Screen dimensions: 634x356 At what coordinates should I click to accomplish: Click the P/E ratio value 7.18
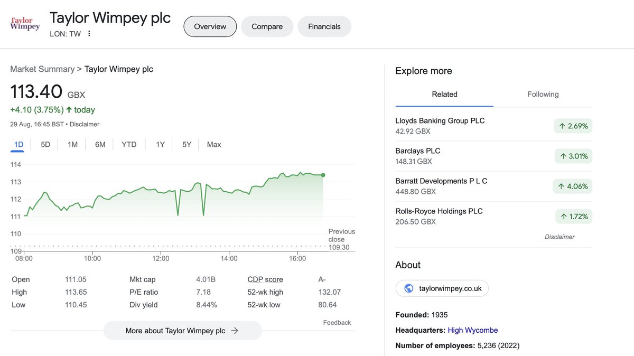pos(203,292)
